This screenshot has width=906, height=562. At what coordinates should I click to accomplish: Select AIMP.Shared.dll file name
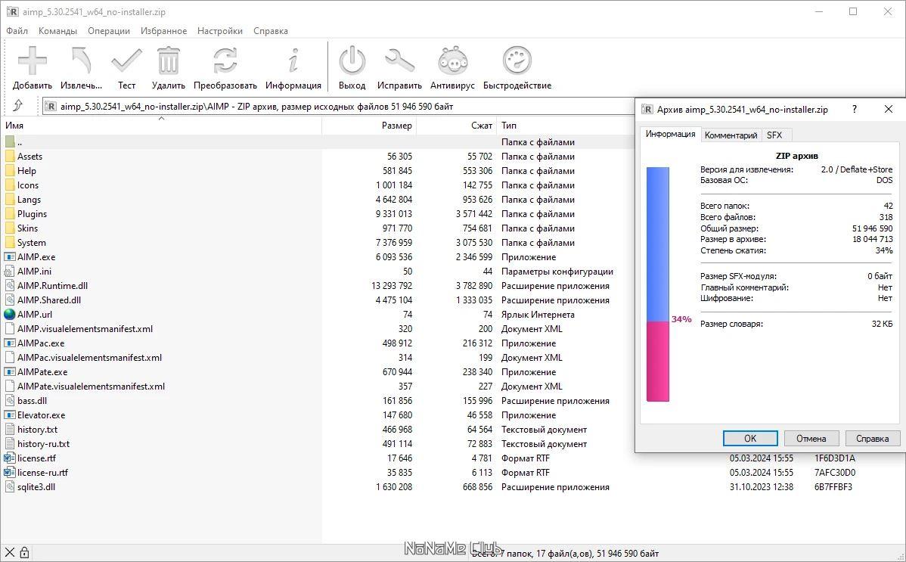click(x=49, y=300)
